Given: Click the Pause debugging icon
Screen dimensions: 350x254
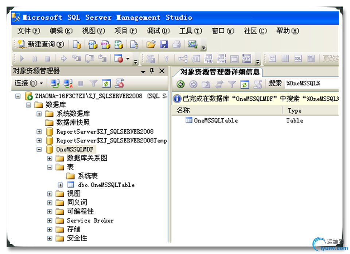Looking at the screenshot, I should [x=35, y=59].
